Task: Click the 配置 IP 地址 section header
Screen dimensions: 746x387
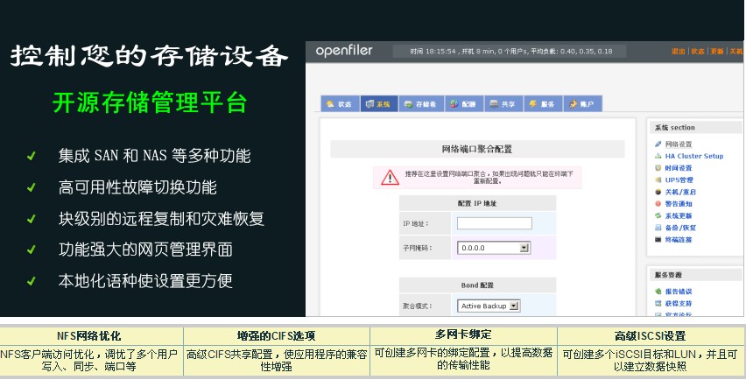Action: [x=477, y=203]
